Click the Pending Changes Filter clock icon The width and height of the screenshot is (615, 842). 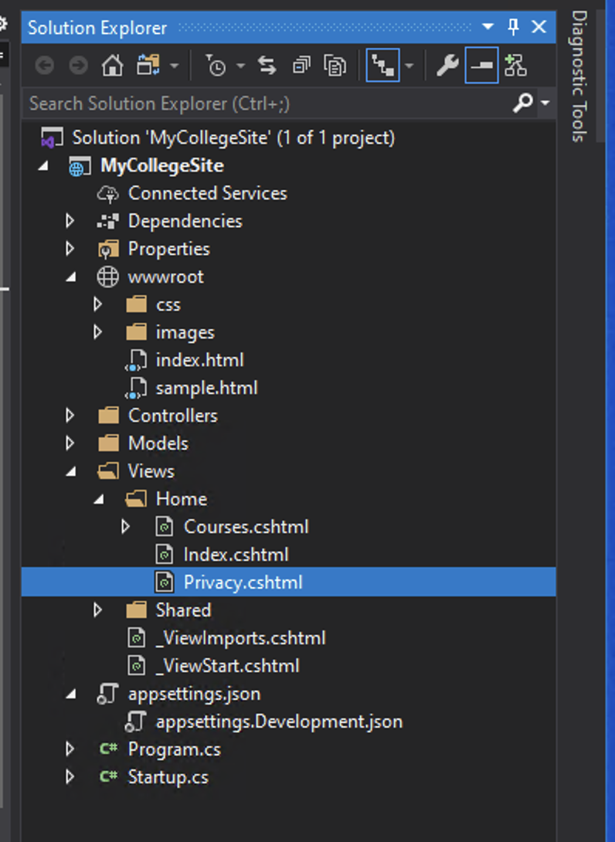(216, 66)
